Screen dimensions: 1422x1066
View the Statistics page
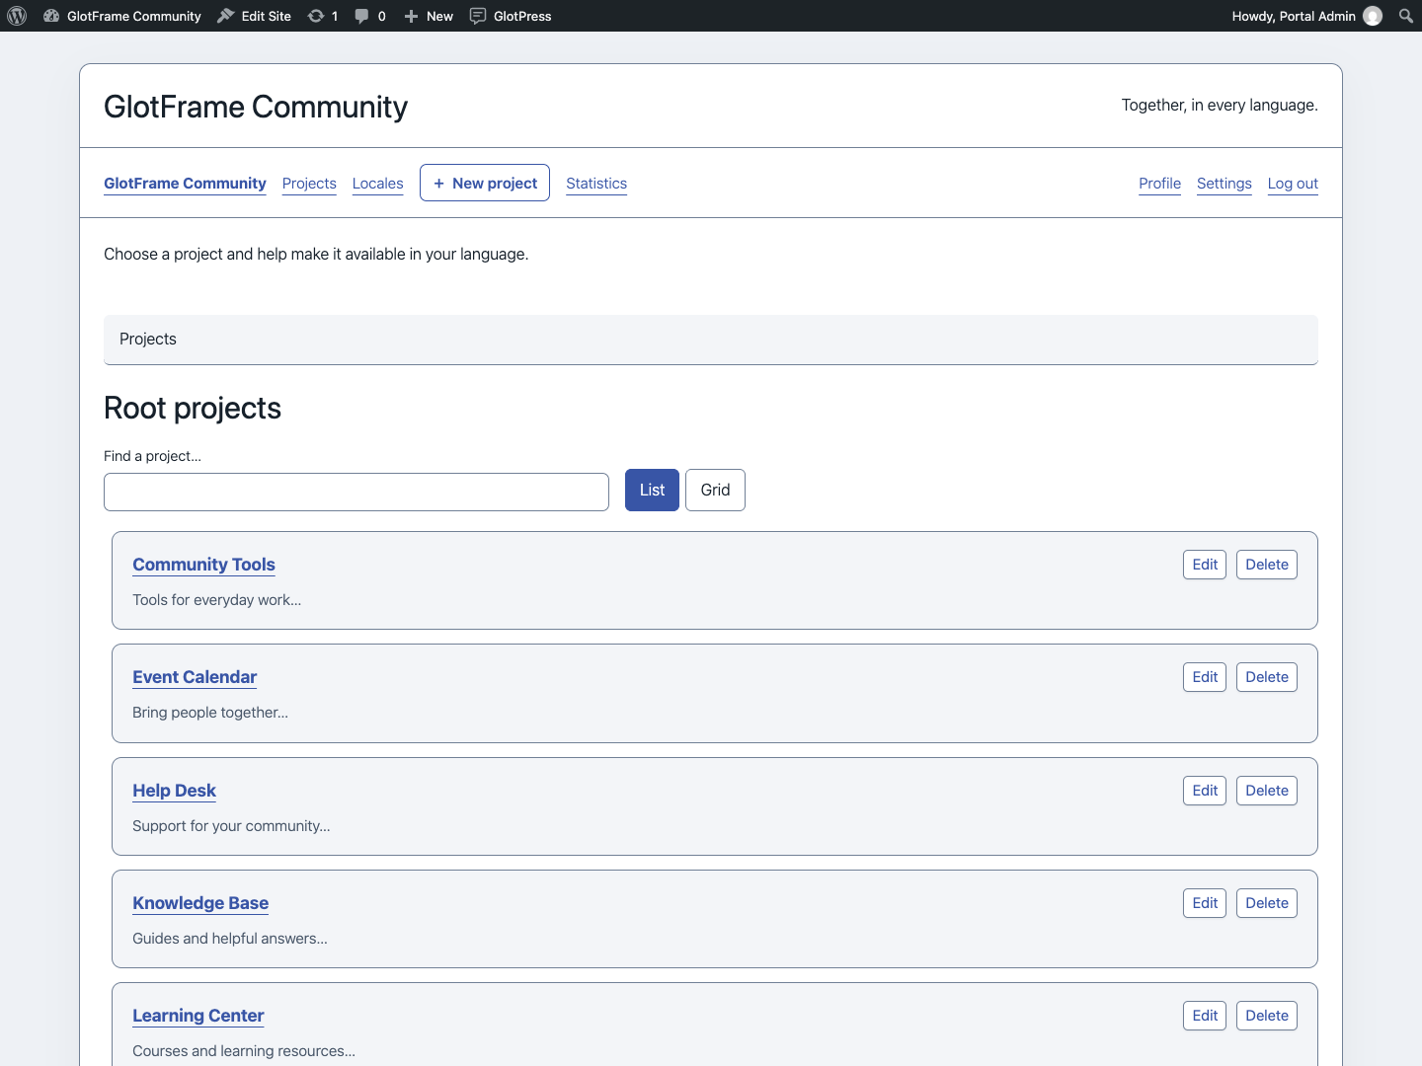point(596,184)
